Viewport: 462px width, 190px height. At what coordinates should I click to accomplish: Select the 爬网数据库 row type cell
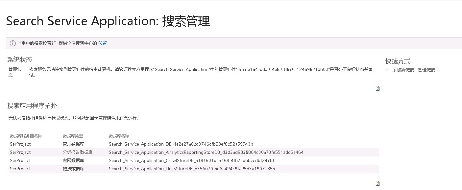pos(73,160)
